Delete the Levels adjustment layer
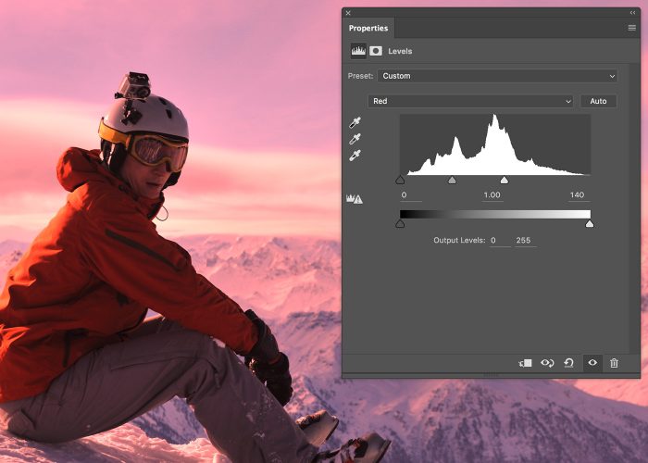648x463 pixels. click(614, 363)
